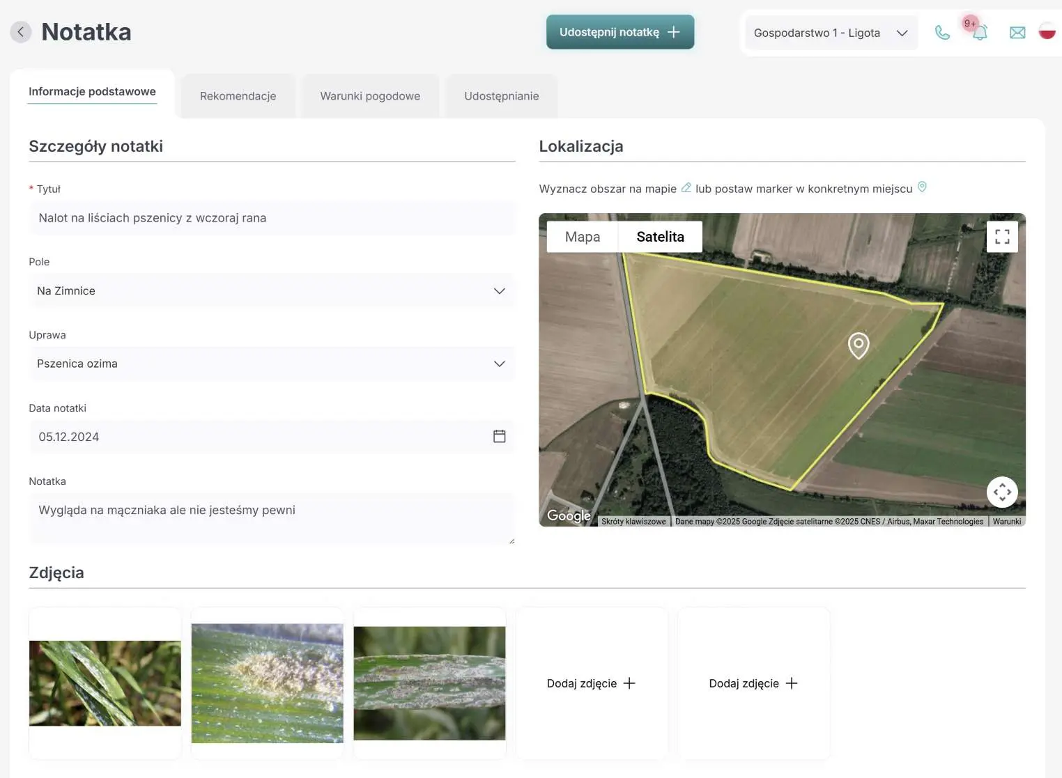This screenshot has width=1062, height=778.
Task: Click the back arrow next to Notatka
Action: [21, 32]
